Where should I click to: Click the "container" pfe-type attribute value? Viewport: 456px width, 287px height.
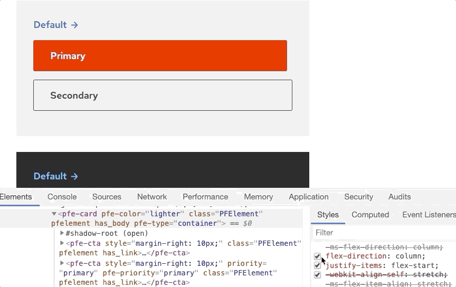point(197,223)
